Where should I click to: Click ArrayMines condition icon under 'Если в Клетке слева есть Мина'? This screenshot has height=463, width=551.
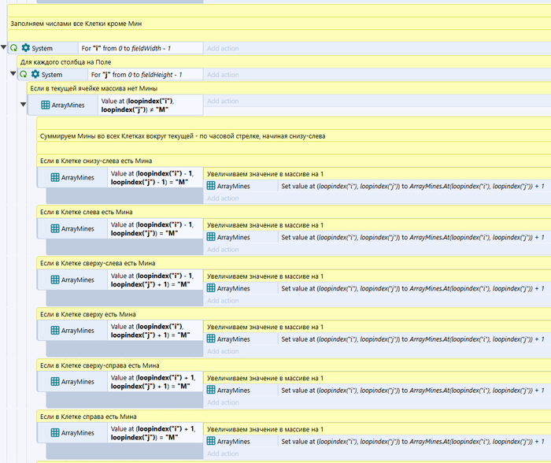(54, 228)
